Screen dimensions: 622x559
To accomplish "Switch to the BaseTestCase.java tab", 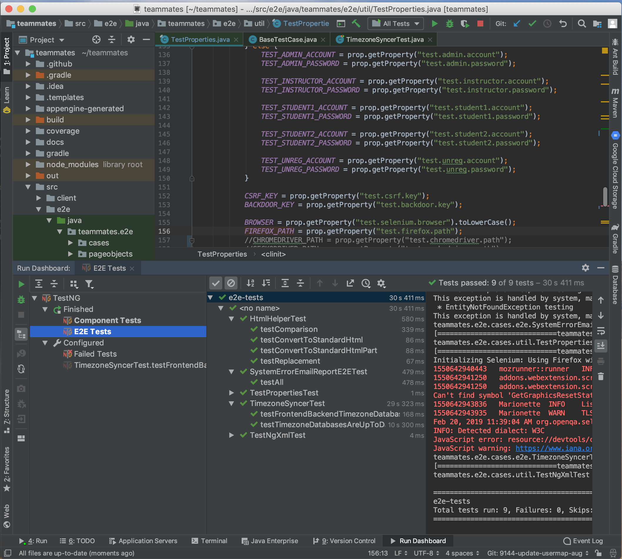I will (x=287, y=39).
